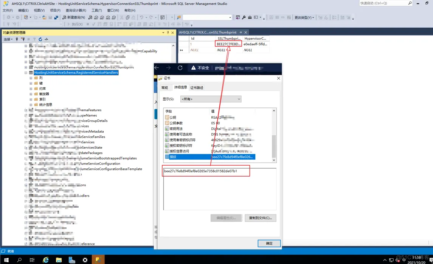The image size is (433, 264).
Task: Select the 公钥 field row
Action: point(210,118)
